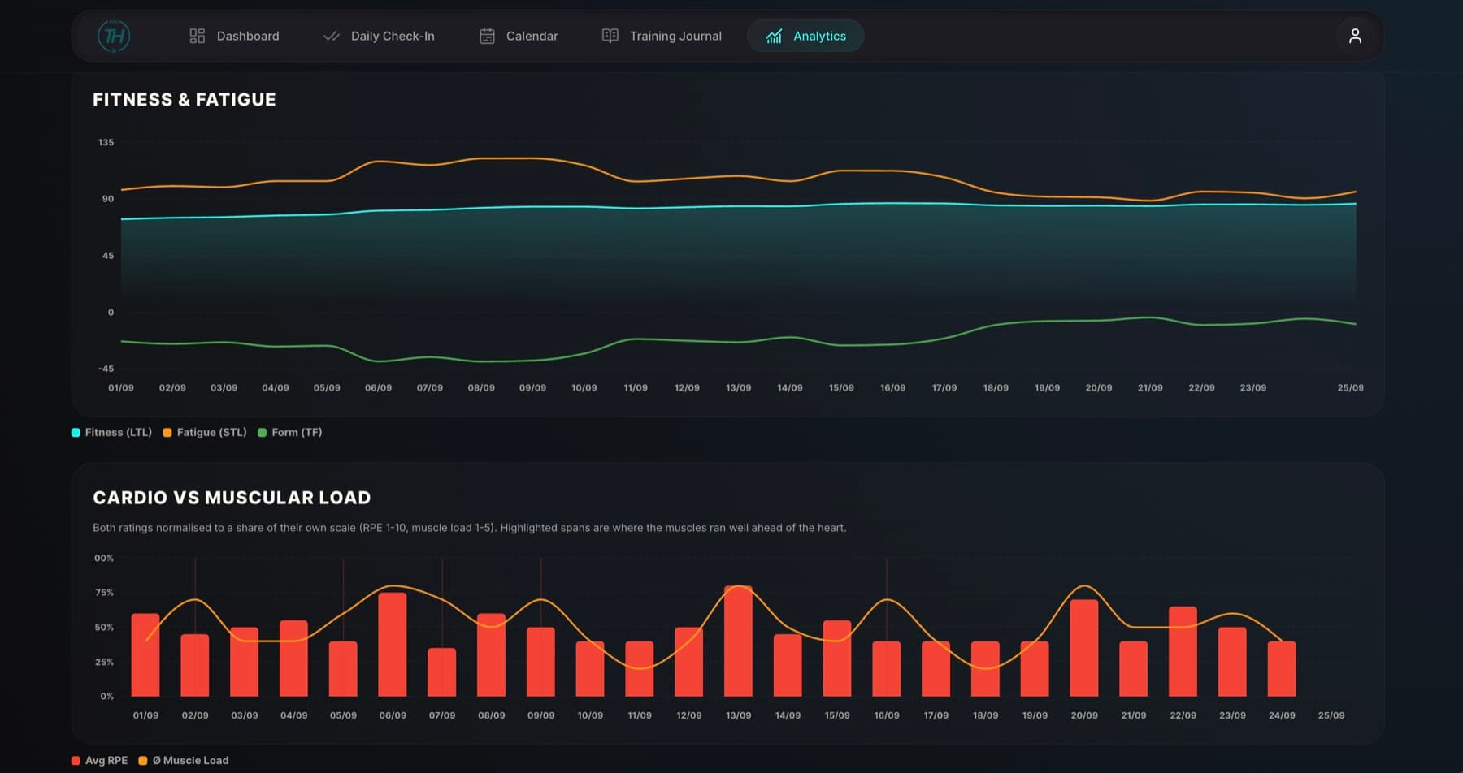Select the Analytics tab
Viewport: 1463px width, 773px height.
click(x=805, y=36)
